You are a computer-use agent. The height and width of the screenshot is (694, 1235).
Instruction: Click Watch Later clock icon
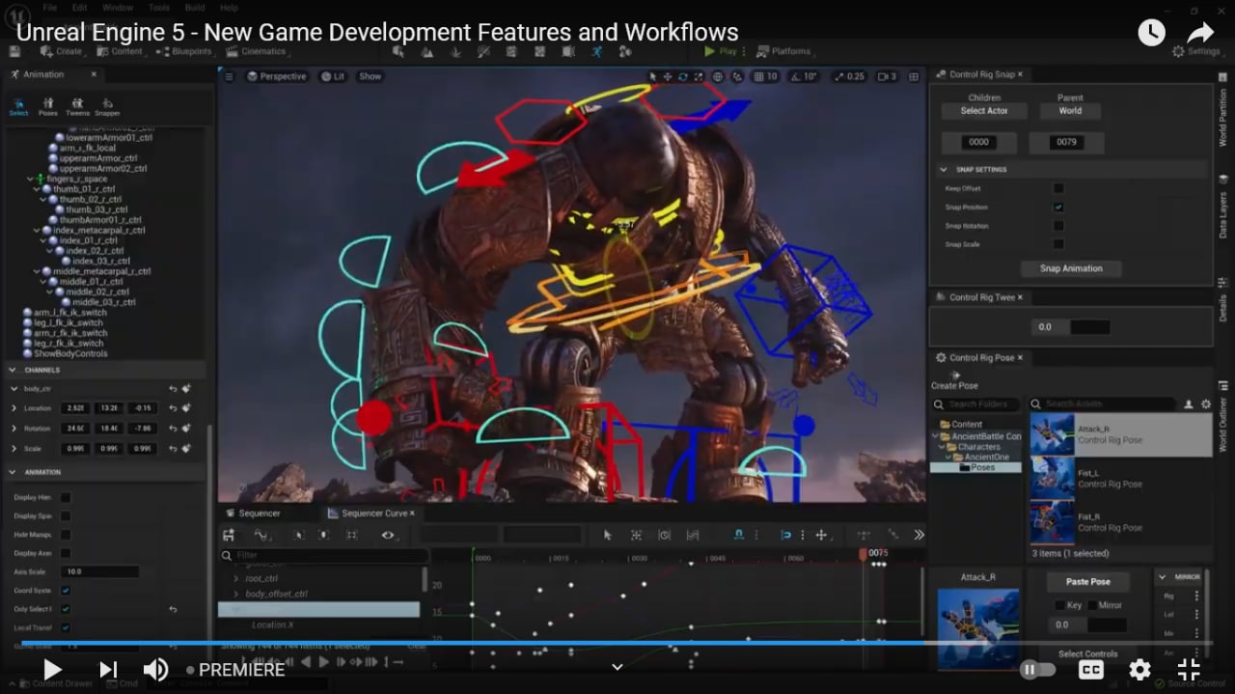(x=1151, y=32)
